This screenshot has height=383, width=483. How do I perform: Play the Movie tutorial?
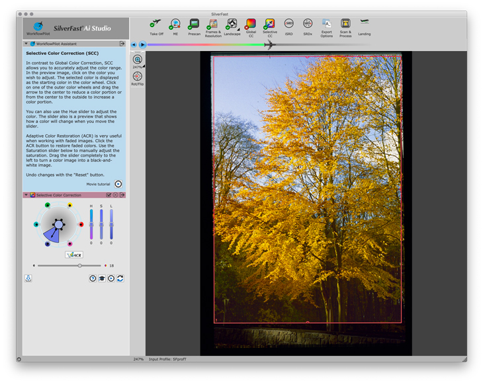point(118,184)
